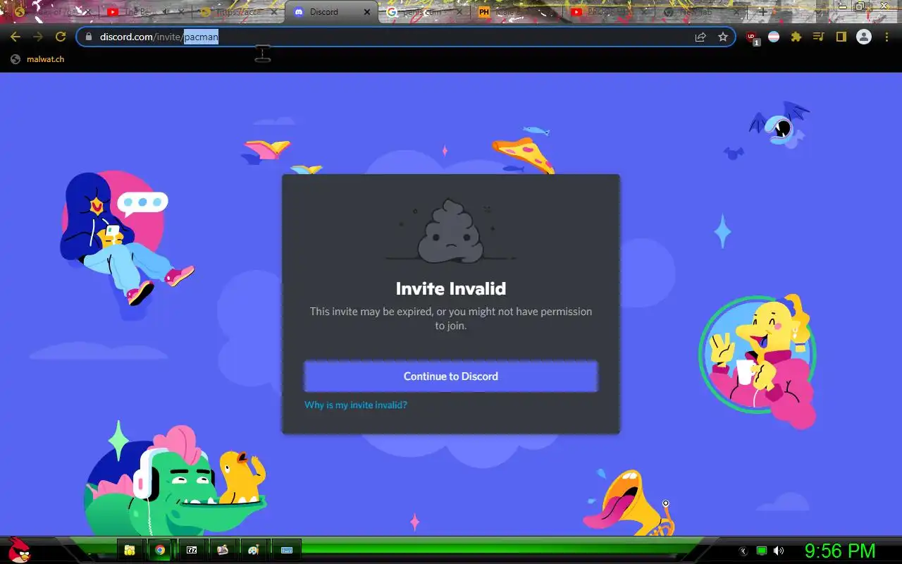902x564 pixels.
Task: Open 7-Zip from the taskbar
Action: (x=192, y=550)
